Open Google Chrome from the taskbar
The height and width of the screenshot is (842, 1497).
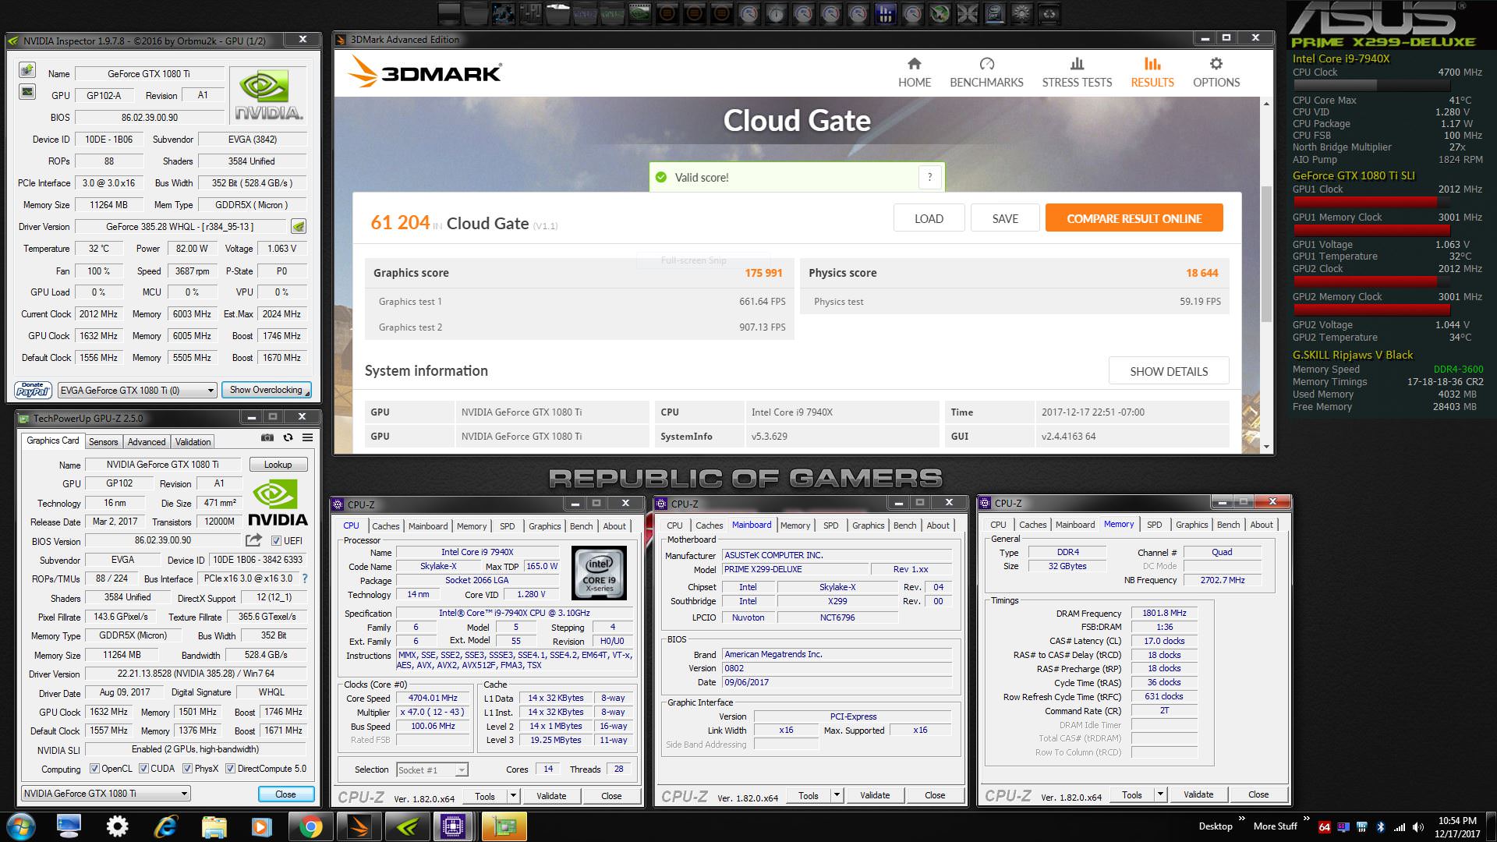(x=310, y=826)
